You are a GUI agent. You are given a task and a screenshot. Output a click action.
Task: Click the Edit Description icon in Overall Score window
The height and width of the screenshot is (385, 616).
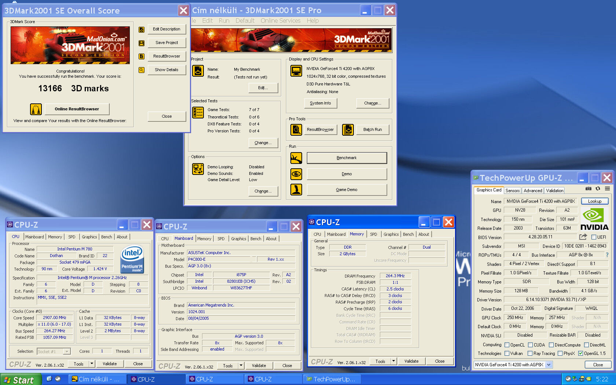click(142, 29)
